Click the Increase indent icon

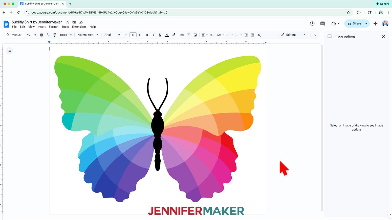click(253, 35)
